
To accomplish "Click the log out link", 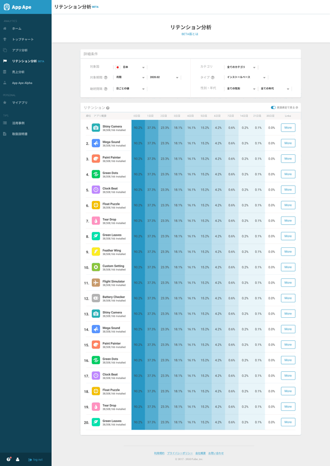I will click(x=35, y=459).
